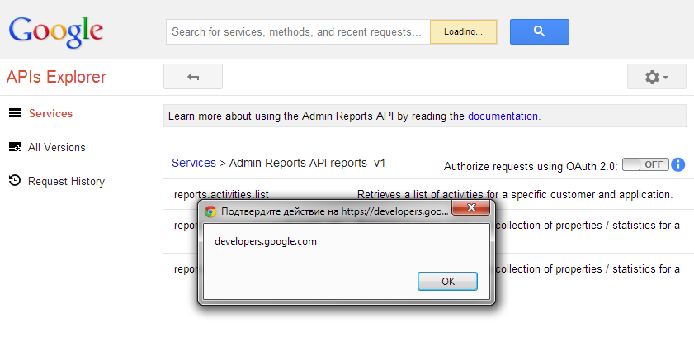Image resolution: width=694 pixels, height=361 pixels.
Task: Open the gear settings dropdown
Action: coord(656,77)
